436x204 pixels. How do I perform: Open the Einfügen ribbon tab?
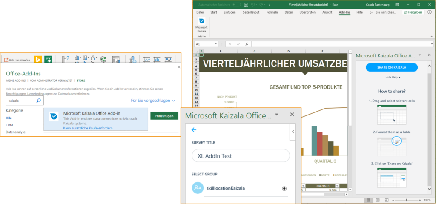click(229, 12)
